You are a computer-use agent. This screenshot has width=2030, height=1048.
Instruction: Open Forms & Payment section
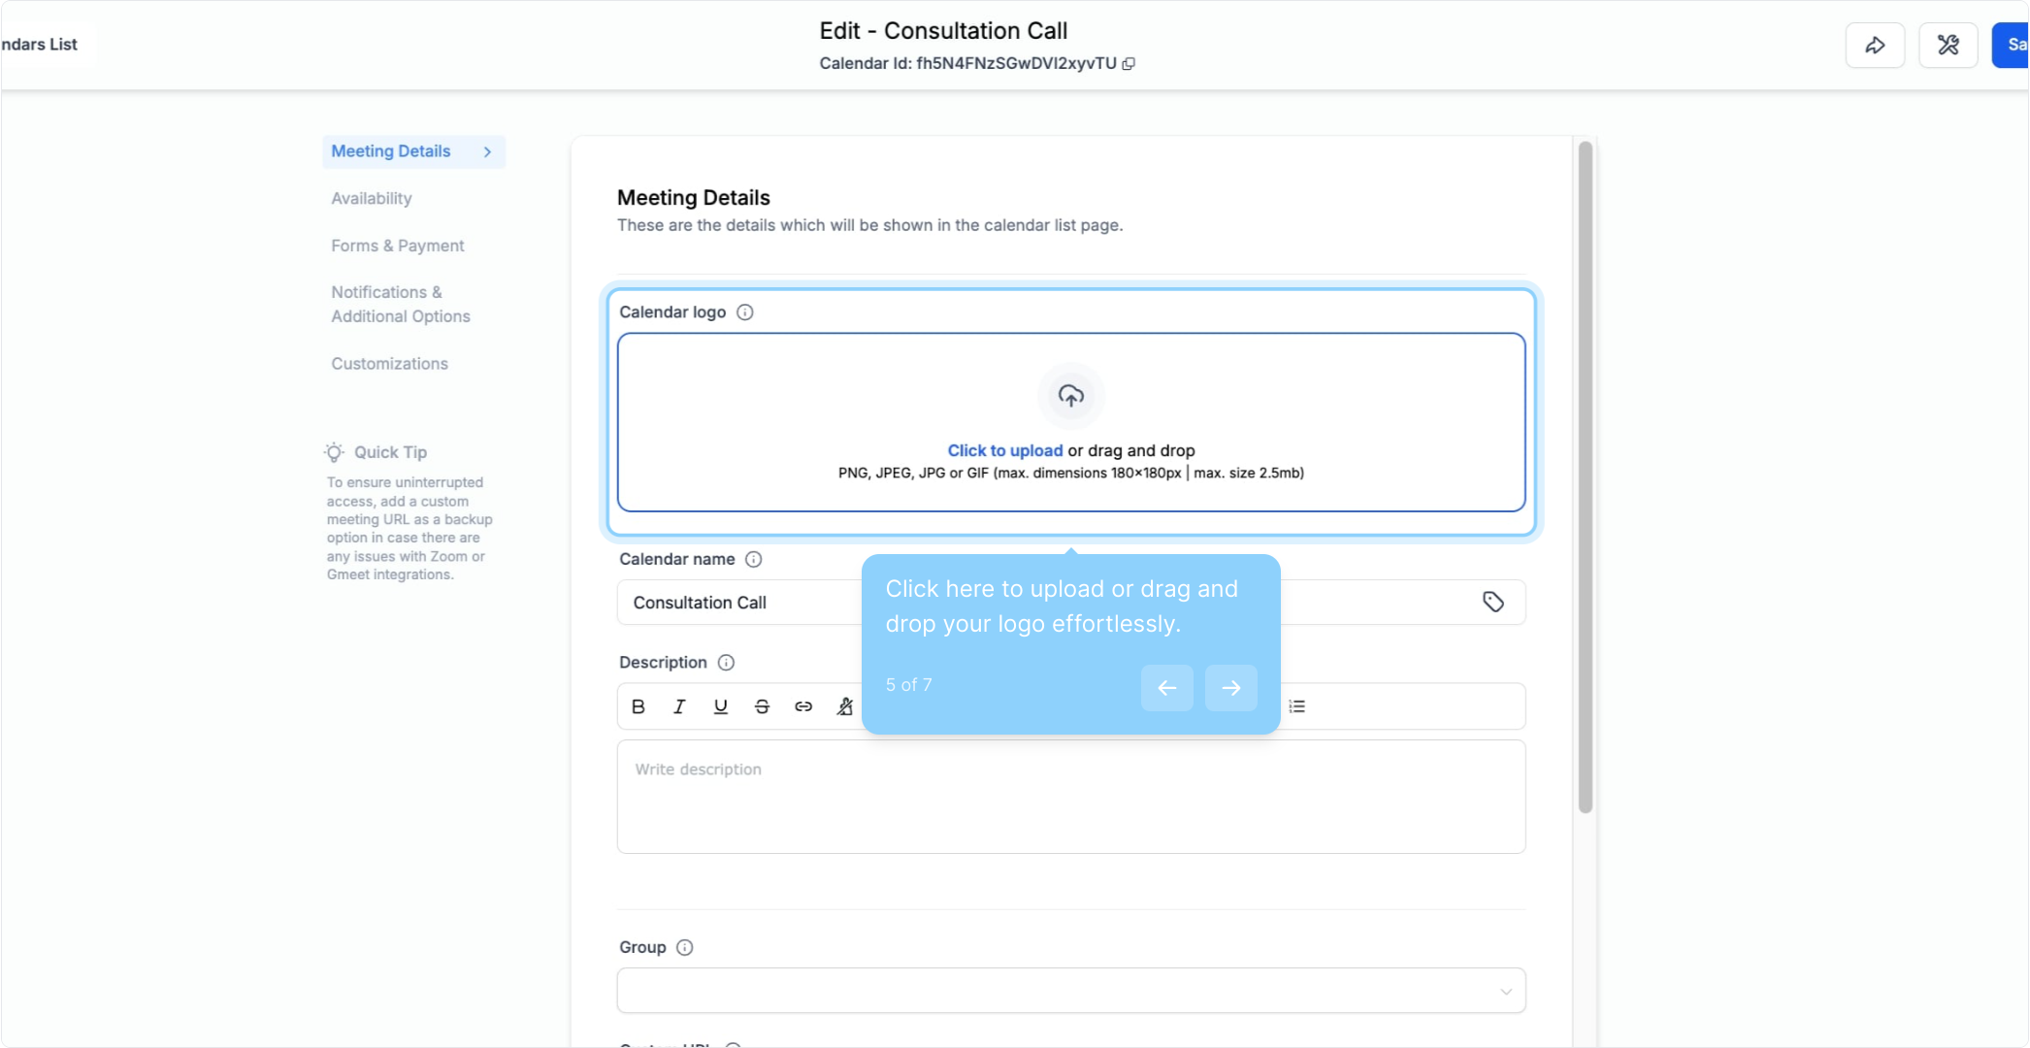[398, 246]
